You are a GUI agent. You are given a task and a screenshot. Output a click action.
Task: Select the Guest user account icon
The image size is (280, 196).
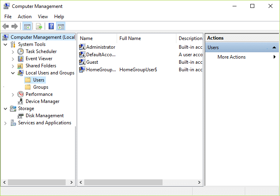(x=82, y=62)
